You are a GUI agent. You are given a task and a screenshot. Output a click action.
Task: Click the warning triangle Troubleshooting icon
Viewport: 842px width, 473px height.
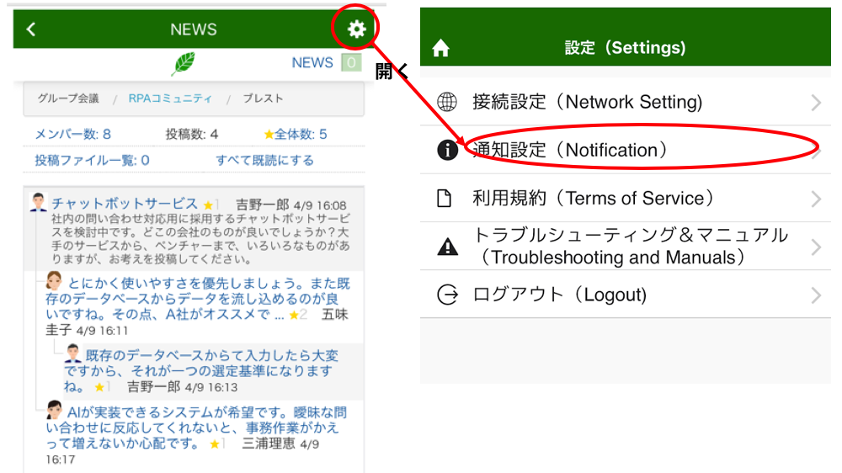(x=448, y=247)
